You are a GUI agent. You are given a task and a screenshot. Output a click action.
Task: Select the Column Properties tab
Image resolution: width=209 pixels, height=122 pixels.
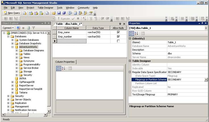(x=64, y=62)
